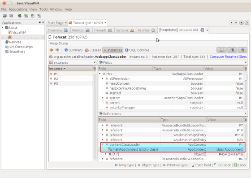Maximize the editor window button
251x178 pixels.
click(247, 22)
